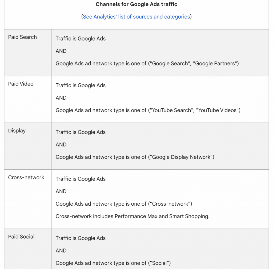Select the Paid Search row label

[22, 37]
